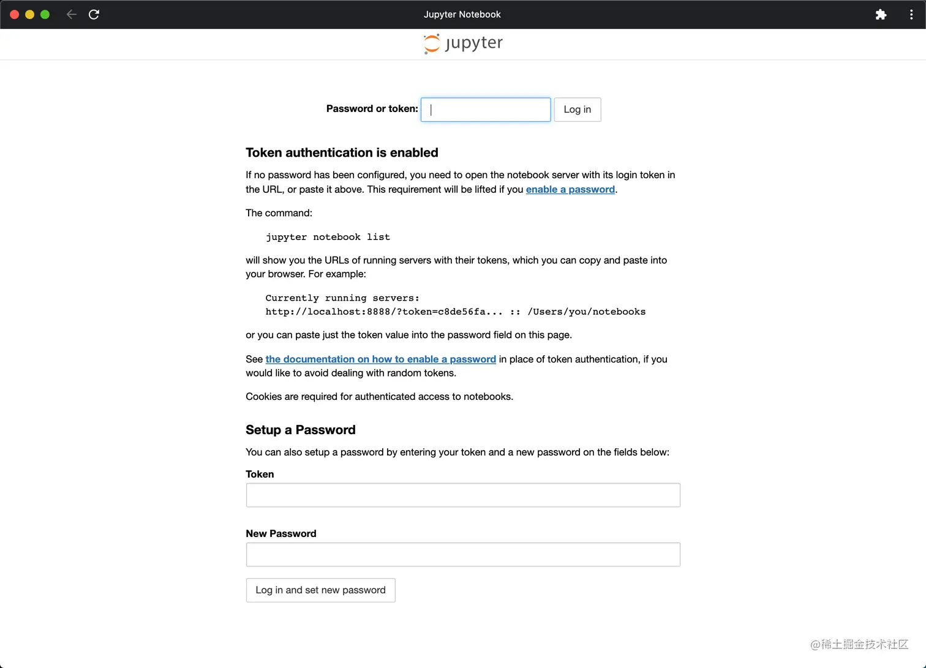Click the jupyter notebook list command text
Viewport: 926px width, 668px height.
point(328,237)
